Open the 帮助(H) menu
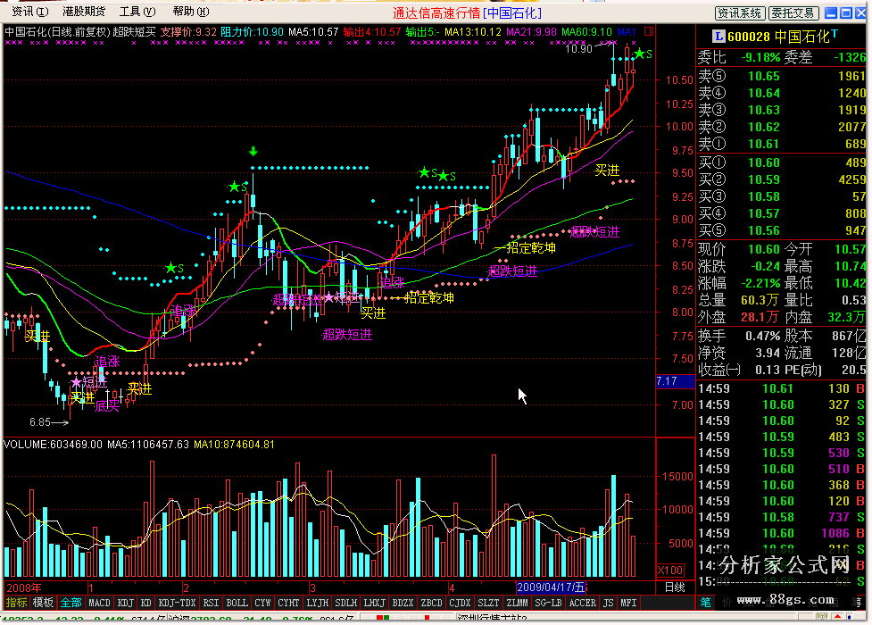The image size is (872, 625). coord(191,12)
